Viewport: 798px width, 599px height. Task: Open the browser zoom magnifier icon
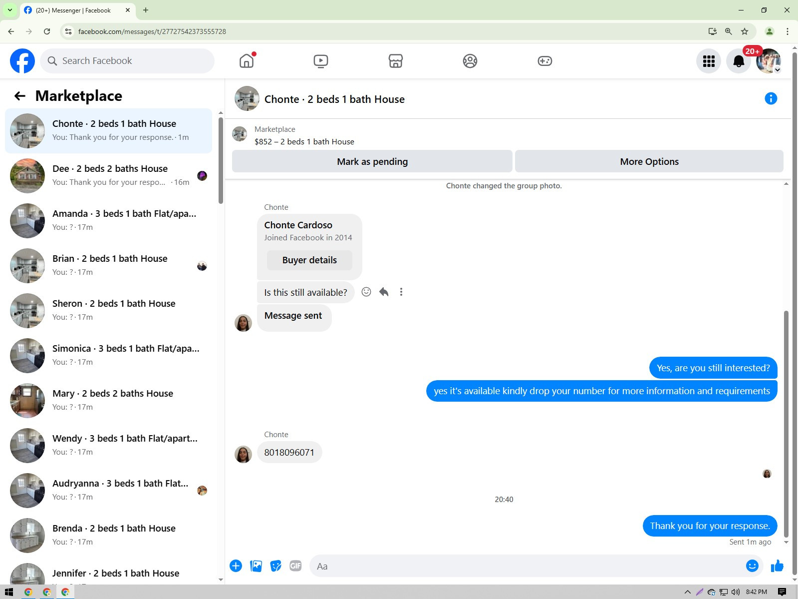(x=729, y=31)
